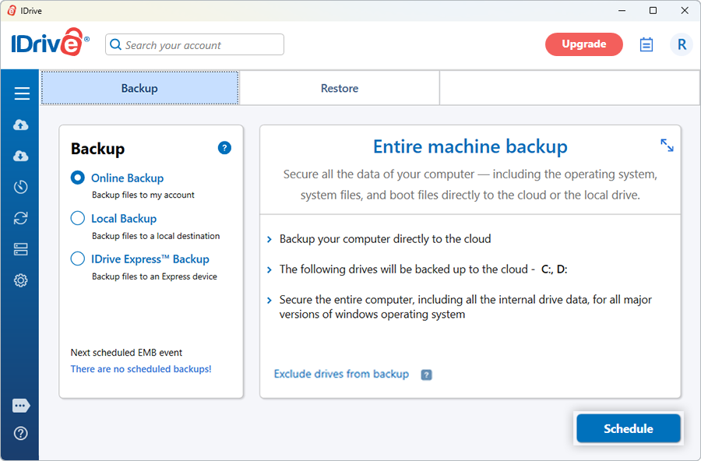
Task: Click Exclude drives from backup link
Action: (341, 374)
